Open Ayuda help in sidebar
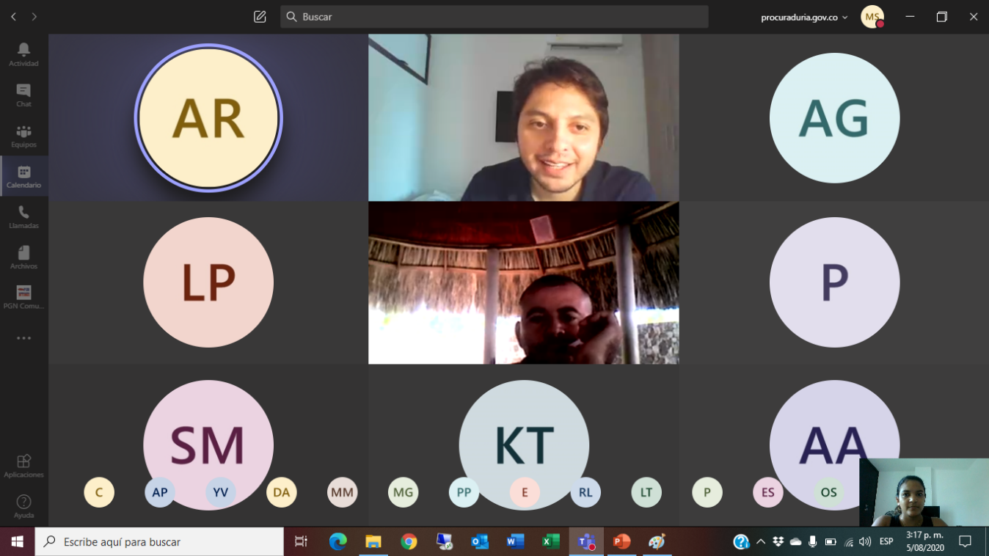The image size is (989, 556). point(23,506)
